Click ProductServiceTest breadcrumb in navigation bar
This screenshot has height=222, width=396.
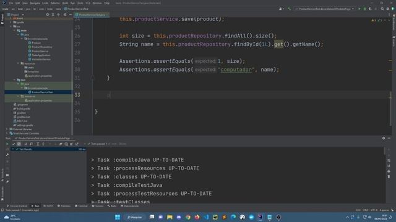click(x=76, y=9)
